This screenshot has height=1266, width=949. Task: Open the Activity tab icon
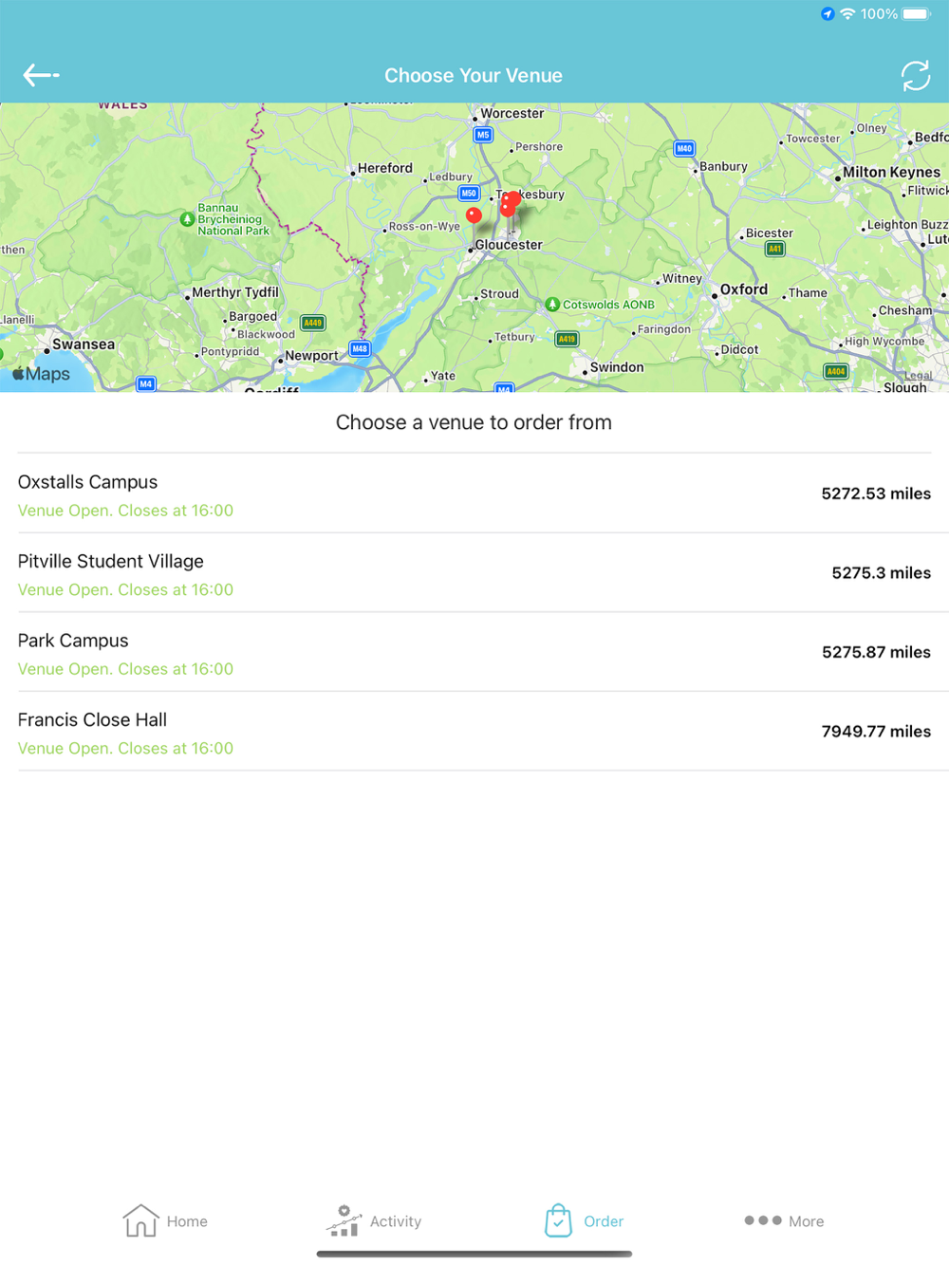click(343, 1220)
